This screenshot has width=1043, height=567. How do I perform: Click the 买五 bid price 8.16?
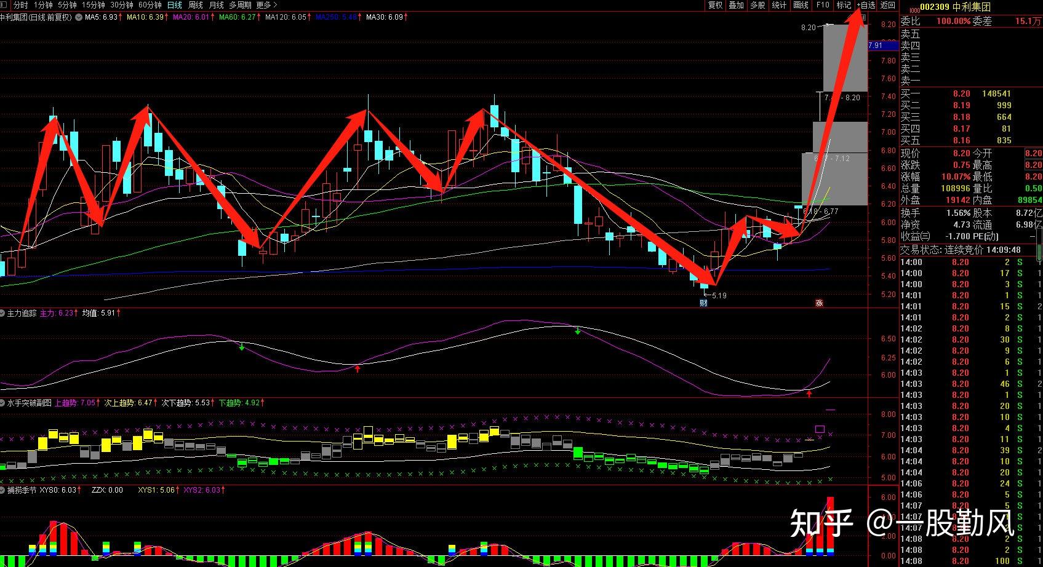pos(961,141)
